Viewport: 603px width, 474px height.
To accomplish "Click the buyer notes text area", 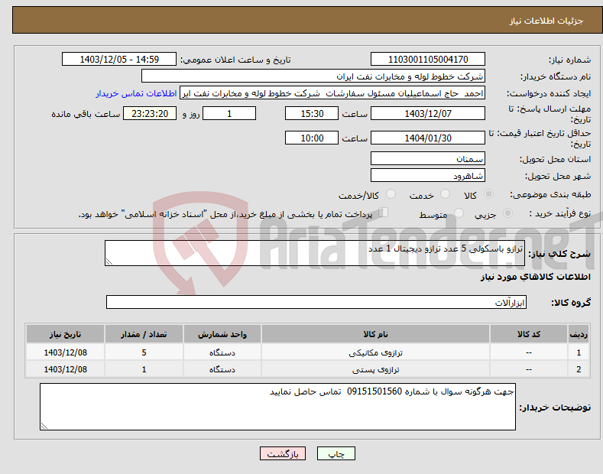I will point(277,407).
